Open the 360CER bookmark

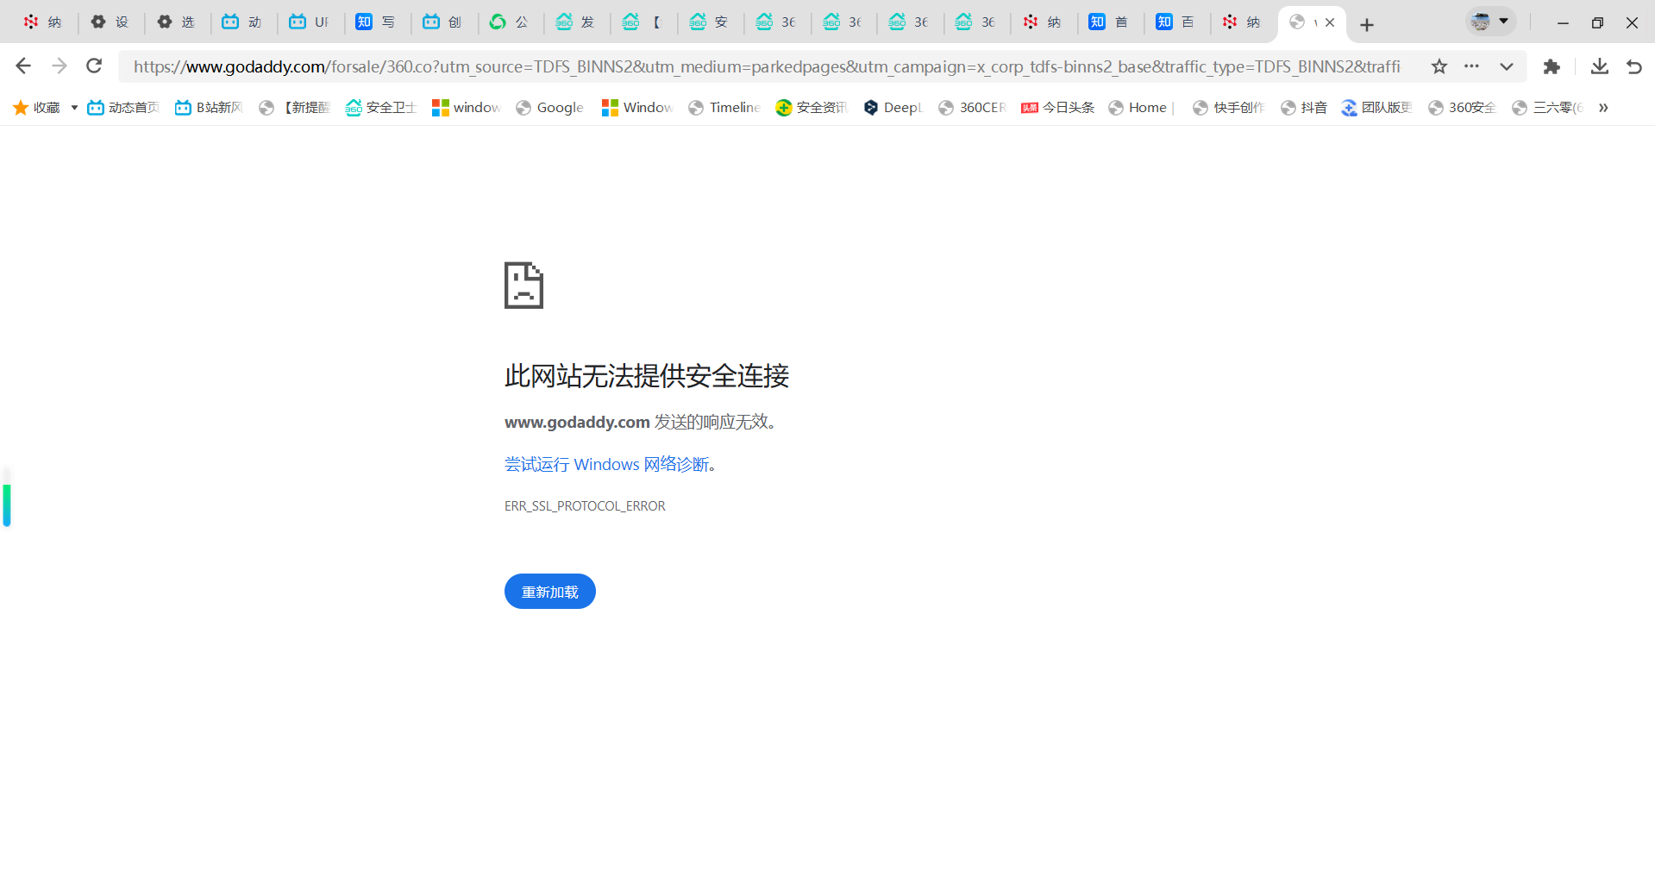(x=972, y=108)
